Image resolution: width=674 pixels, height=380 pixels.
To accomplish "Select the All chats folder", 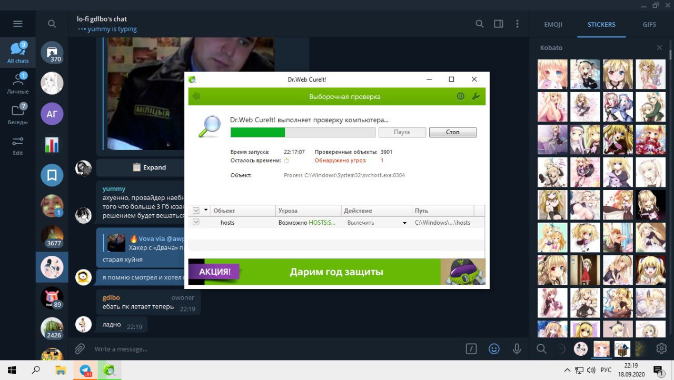I will click(18, 53).
